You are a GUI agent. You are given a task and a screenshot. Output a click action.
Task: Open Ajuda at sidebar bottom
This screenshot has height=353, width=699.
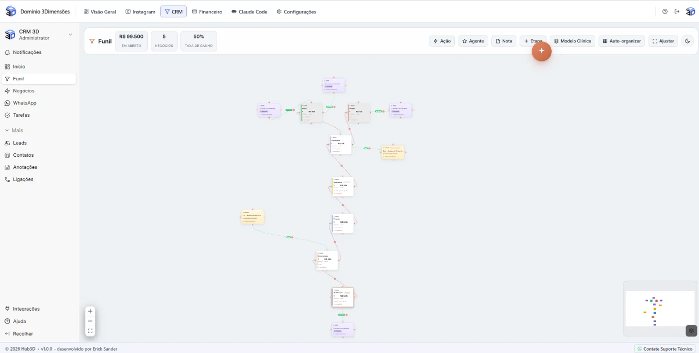click(x=39, y=322)
